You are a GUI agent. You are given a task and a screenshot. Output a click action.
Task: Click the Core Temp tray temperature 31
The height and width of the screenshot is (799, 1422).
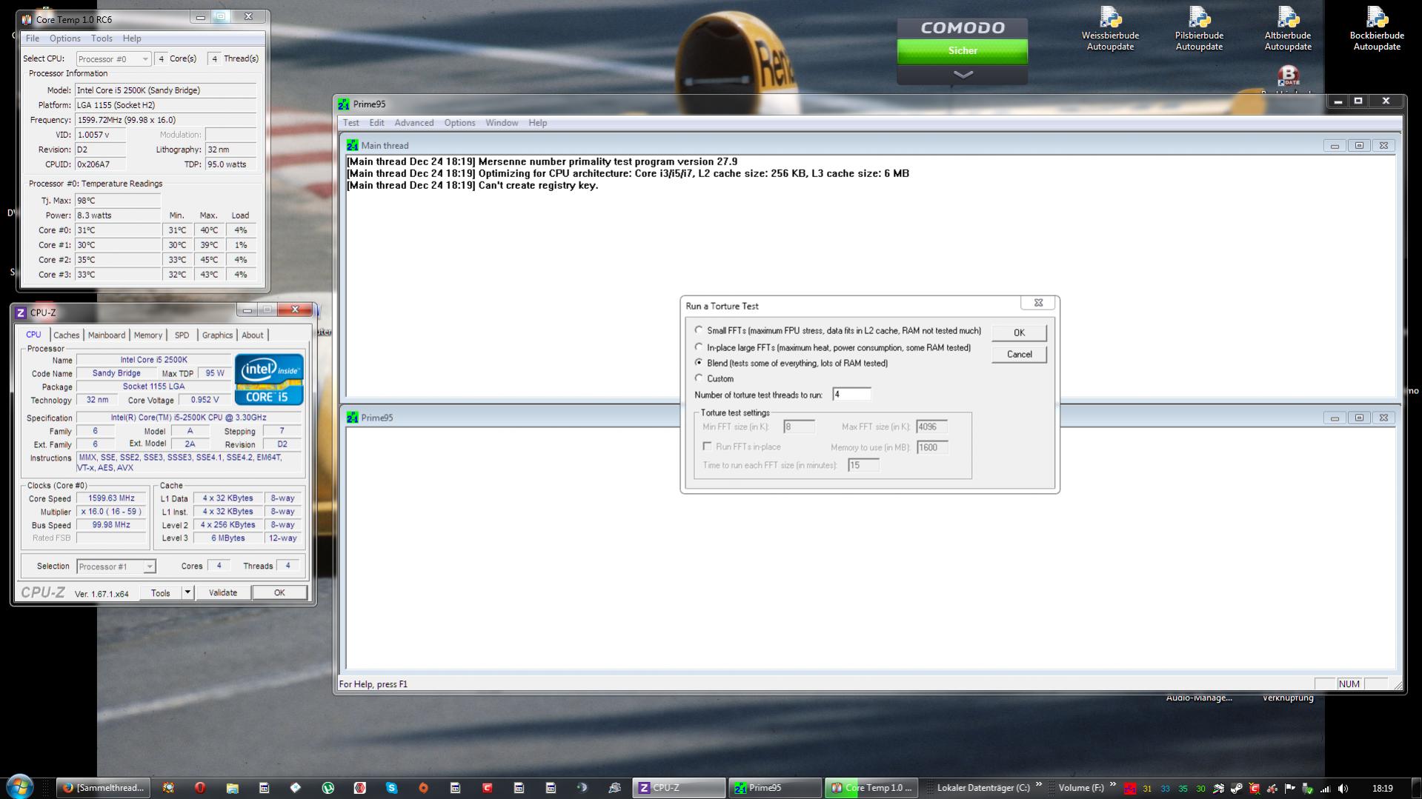coord(1147,789)
